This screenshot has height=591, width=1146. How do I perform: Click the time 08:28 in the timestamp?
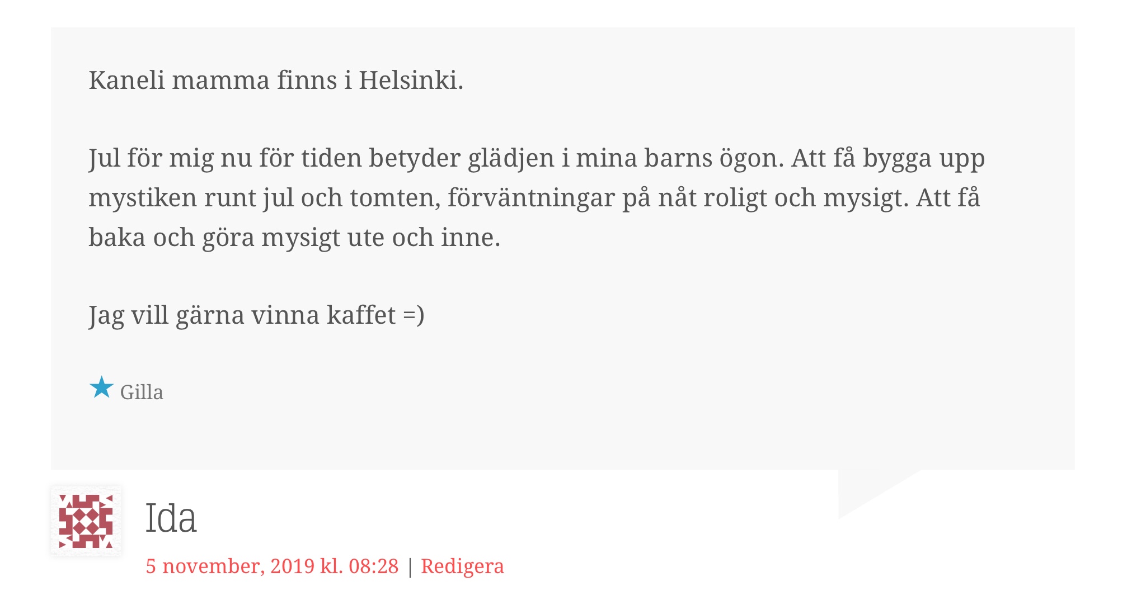(373, 566)
